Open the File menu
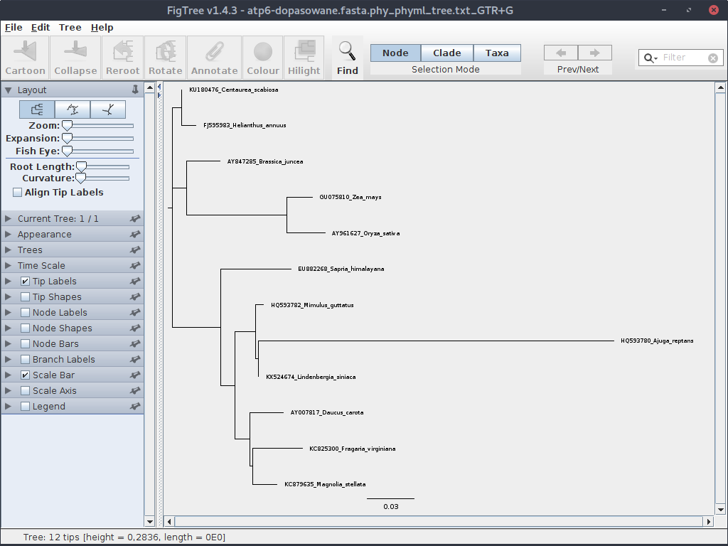The image size is (728, 546). pyautogui.click(x=14, y=27)
